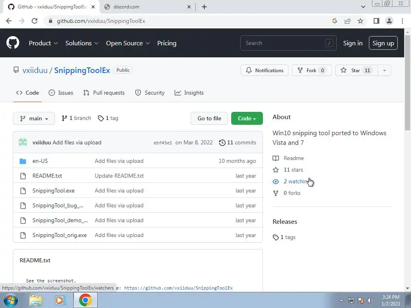Click the share page icon
Viewport: 411px width, 308px height.
coord(348,21)
